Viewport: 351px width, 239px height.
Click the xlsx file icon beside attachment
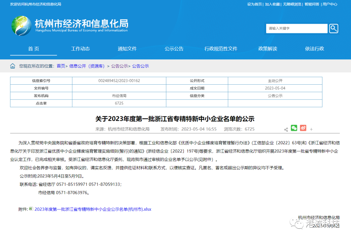tap(31, 209)
